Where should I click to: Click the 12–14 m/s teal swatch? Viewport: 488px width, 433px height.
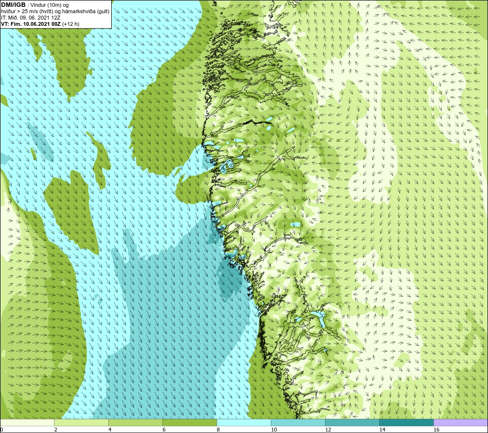(x=352, y=422)
